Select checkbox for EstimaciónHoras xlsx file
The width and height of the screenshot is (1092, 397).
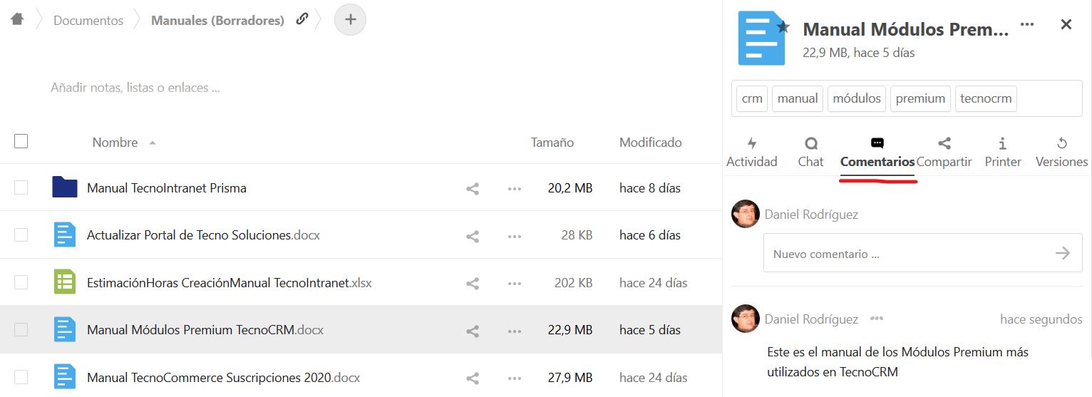pos(21,283)
